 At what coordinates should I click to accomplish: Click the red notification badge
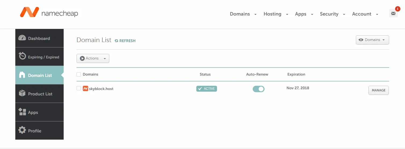pyautogui.click(x=397, y=9)
